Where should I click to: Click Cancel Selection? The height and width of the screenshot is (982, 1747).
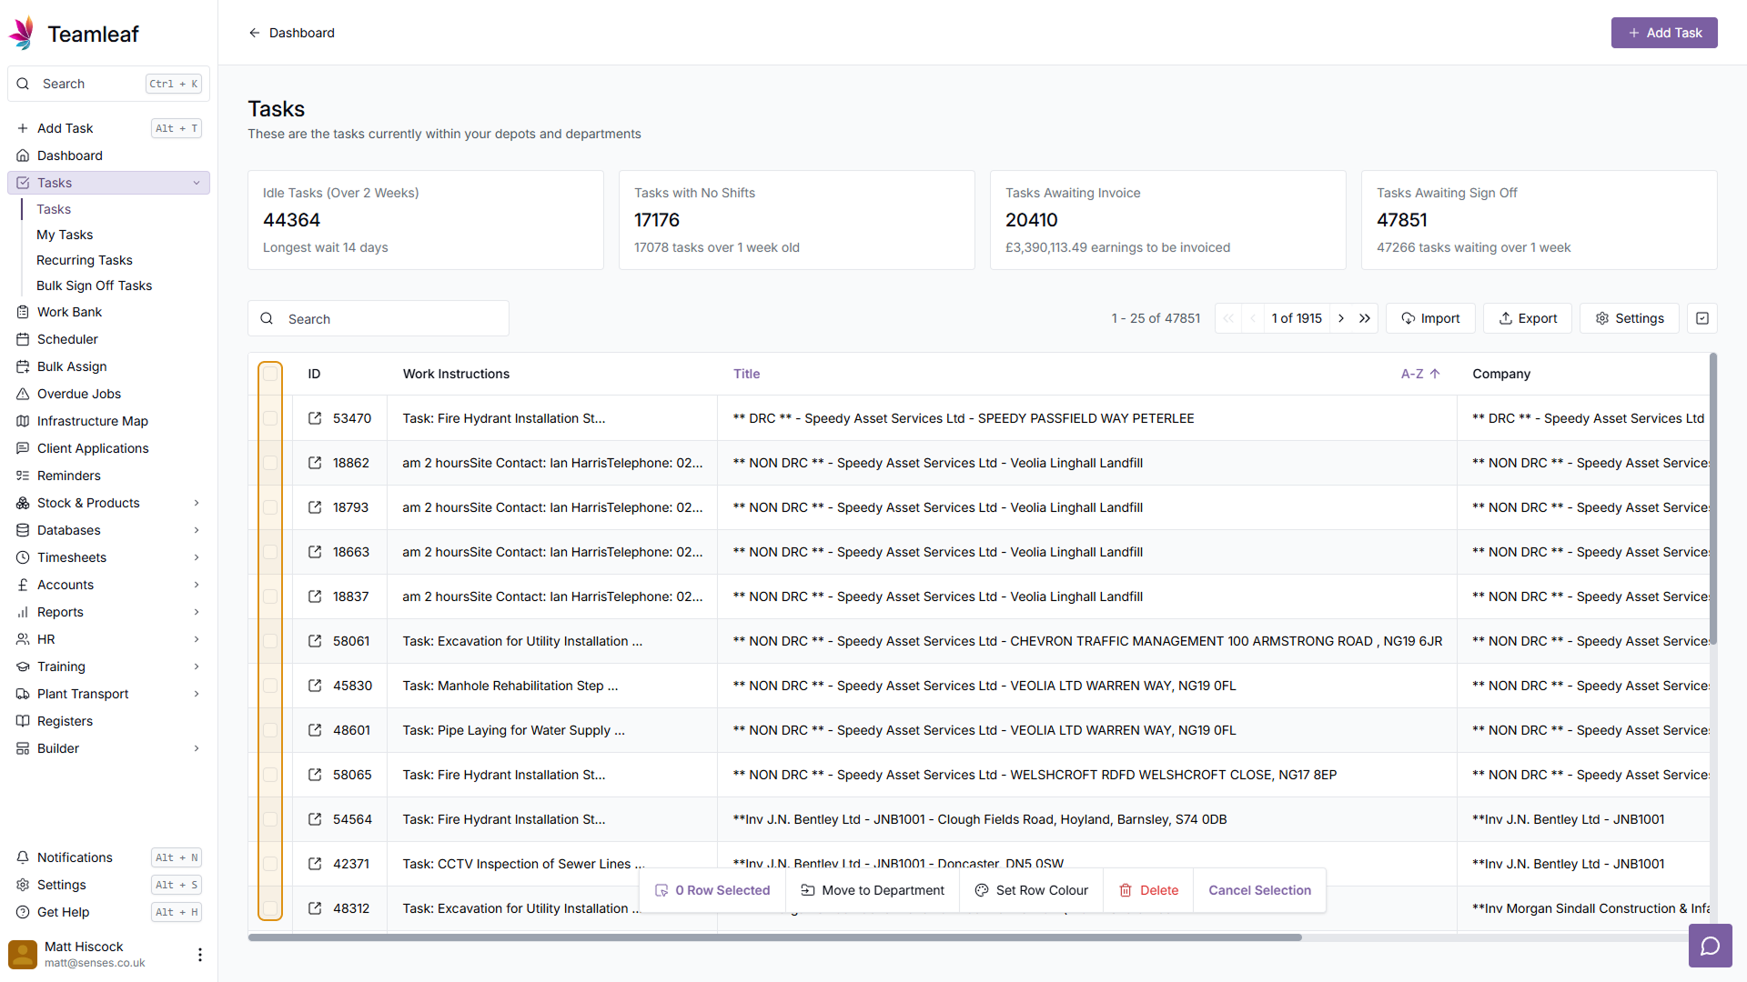(x=1259, y=890)
